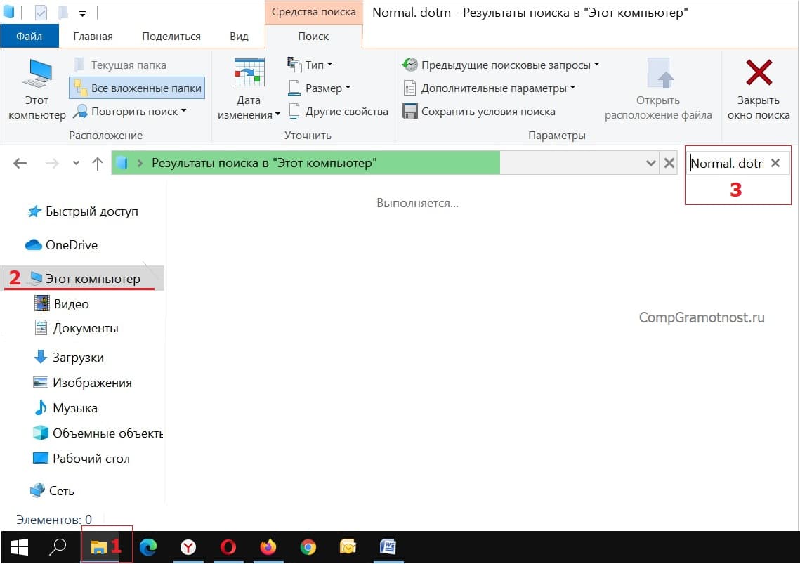Expand 'Предыдущие поисковые запросы' dropdown
This screenshot has width=800, height=564.
[x=500, y=65]
